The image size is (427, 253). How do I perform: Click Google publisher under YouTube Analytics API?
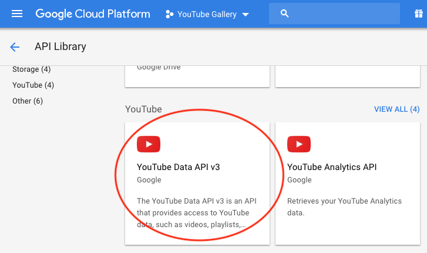coord(299,180)
